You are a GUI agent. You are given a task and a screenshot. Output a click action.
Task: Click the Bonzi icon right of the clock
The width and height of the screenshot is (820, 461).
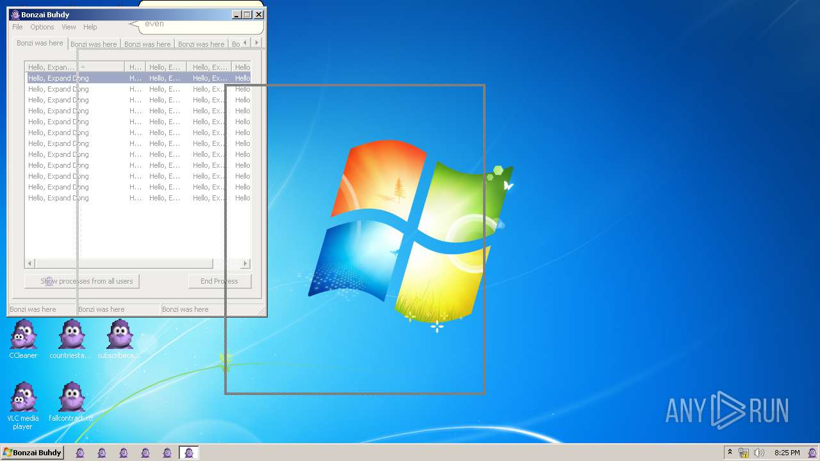812,453
